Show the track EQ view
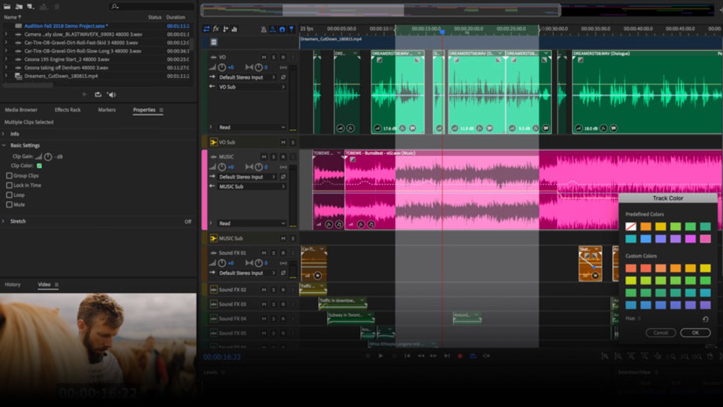 (235, 29)
